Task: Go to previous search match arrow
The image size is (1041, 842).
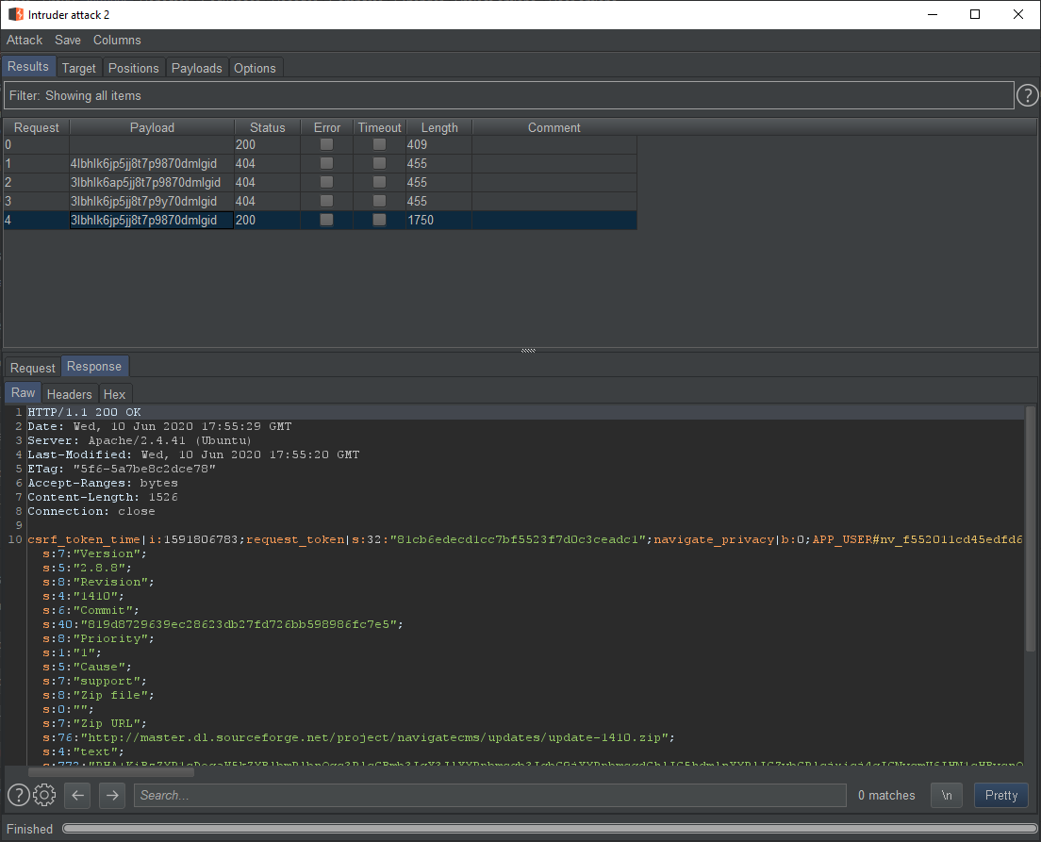Action: (78, 795)
